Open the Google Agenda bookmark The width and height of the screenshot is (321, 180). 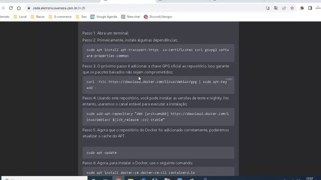click(x=104, y=16)
